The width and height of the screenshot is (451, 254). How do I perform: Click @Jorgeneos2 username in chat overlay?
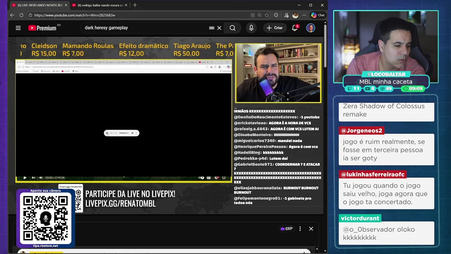coord(362,131)
